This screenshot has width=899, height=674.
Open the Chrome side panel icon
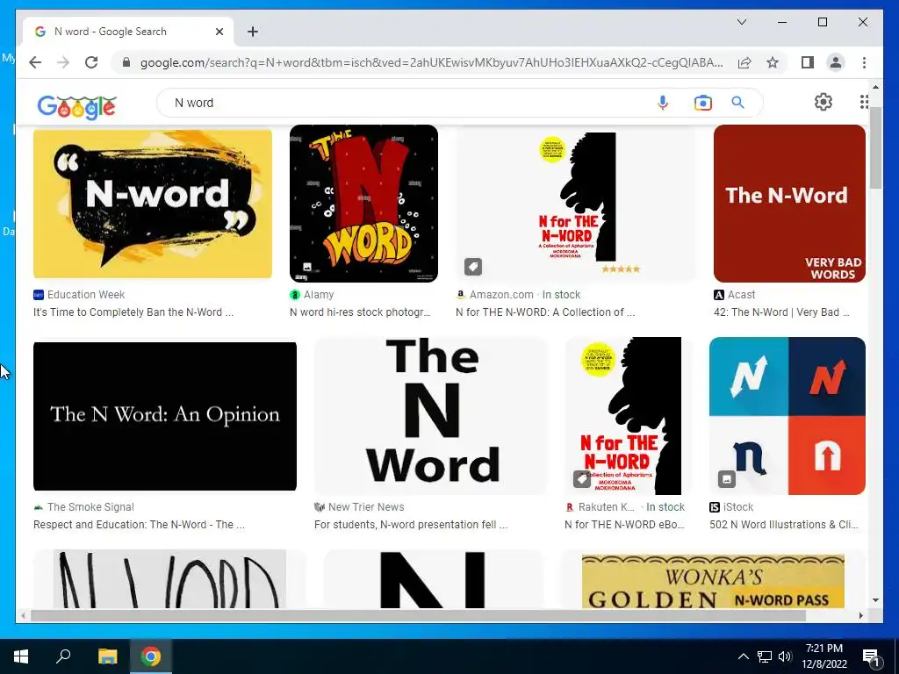pos(808,62)
